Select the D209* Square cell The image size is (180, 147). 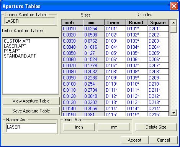click(158, 78)
